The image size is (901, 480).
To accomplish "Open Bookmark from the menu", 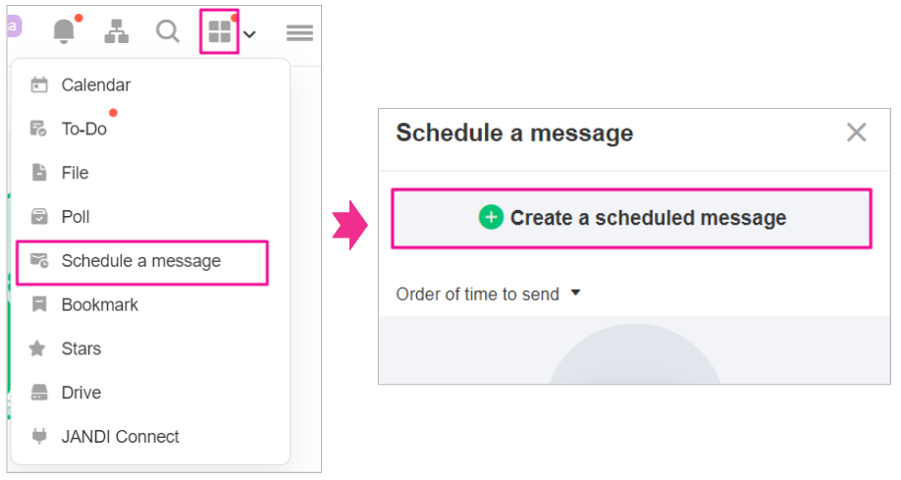I will [99, 304].
